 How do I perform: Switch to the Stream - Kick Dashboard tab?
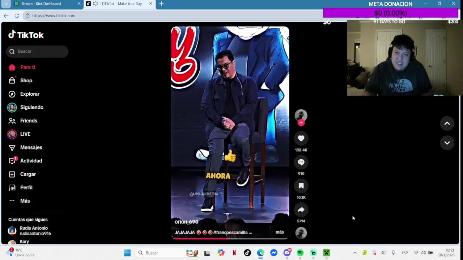[41, 4]
